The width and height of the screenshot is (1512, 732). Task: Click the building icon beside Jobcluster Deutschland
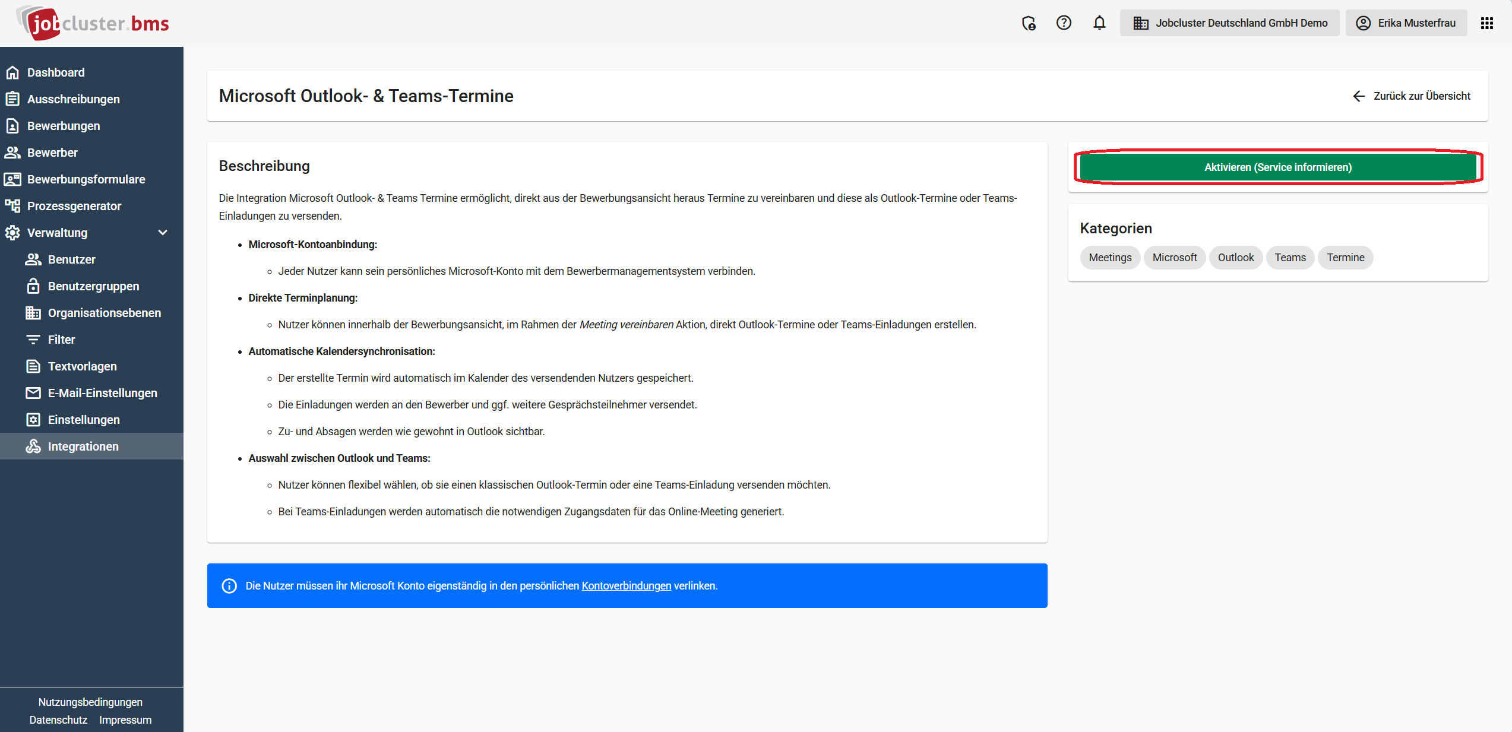[1140, 23]
